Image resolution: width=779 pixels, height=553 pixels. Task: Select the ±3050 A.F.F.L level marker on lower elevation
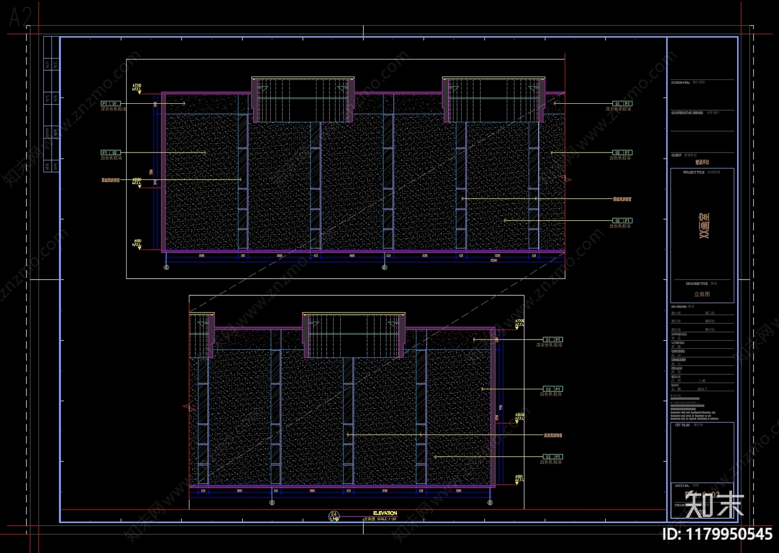tap(519, 418)
